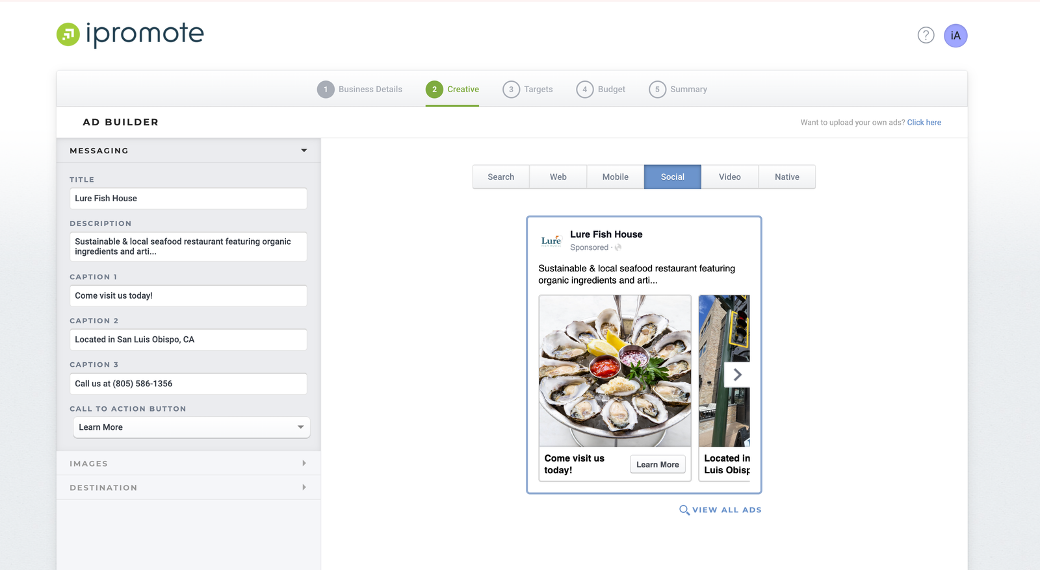Select the Video ad preview tab

point(729,177)
